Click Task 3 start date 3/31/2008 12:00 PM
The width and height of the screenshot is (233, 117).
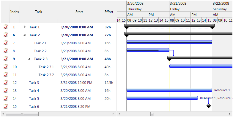point(76,83)
